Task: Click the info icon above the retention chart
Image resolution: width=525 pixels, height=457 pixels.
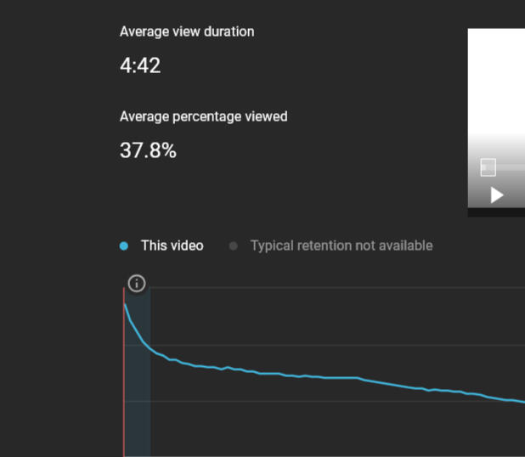Action: point(137,284)
